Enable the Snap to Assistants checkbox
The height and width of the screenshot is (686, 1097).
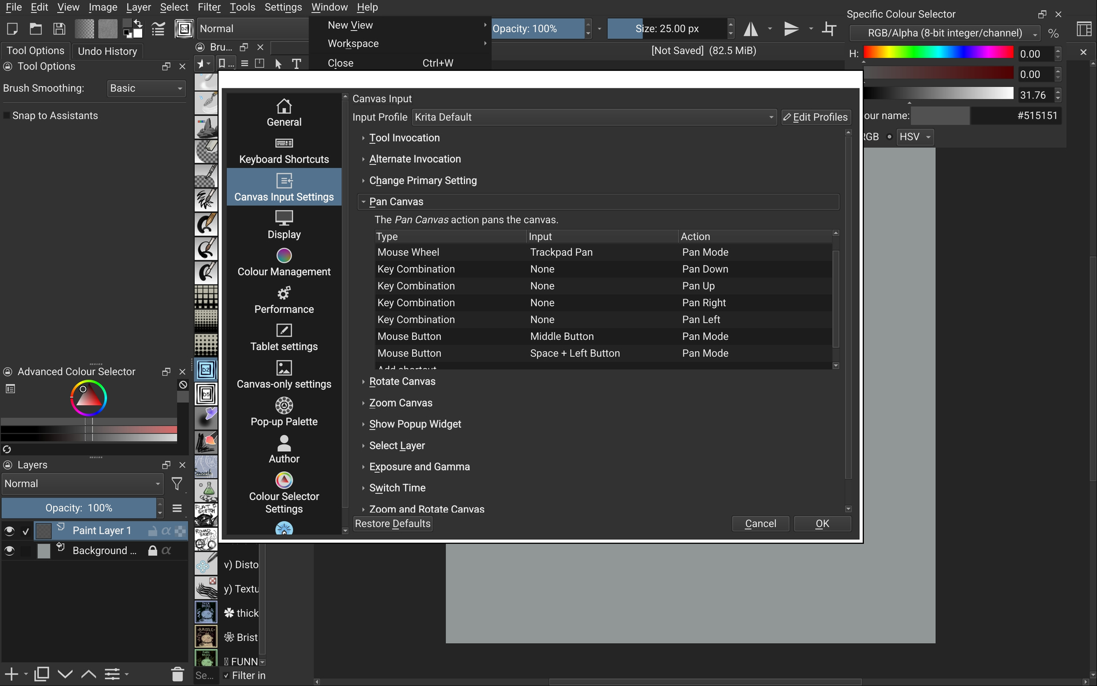[x=7, y=116]
